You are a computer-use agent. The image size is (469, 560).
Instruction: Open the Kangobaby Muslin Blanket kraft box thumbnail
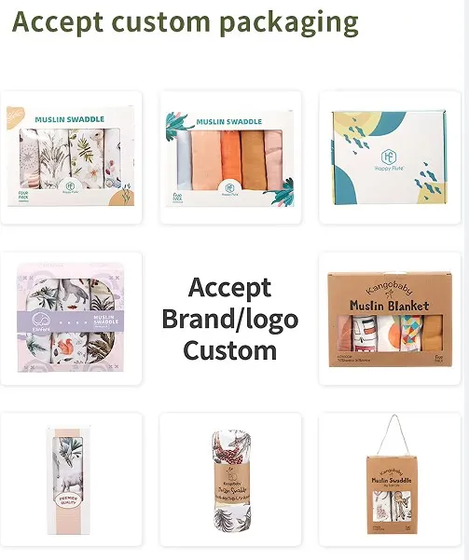[390, 319]
